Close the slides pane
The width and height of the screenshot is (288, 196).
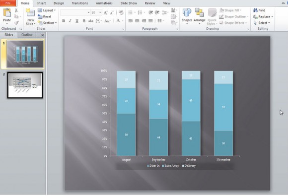point(42,35)
